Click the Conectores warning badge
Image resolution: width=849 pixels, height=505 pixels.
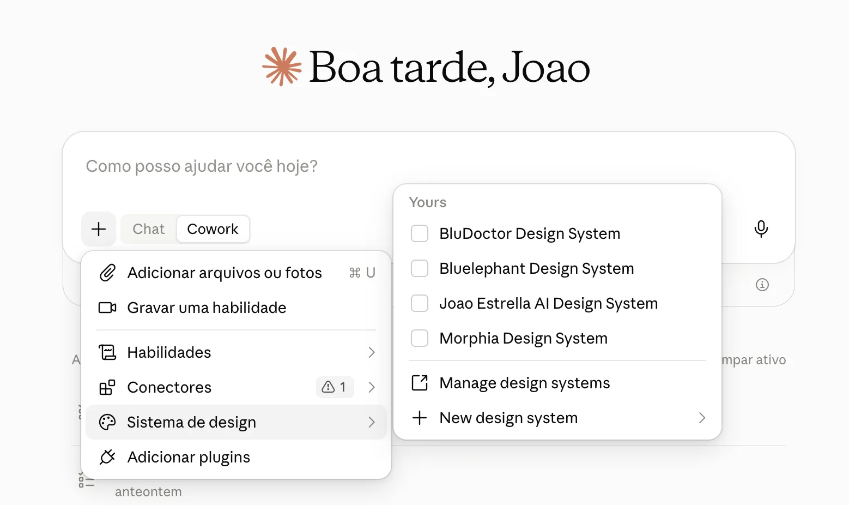(335, 387)
